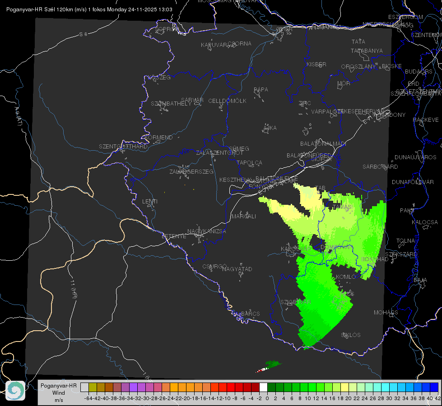Select the MOR city label
Screen dimensions: 442x406
click(344, 83)
